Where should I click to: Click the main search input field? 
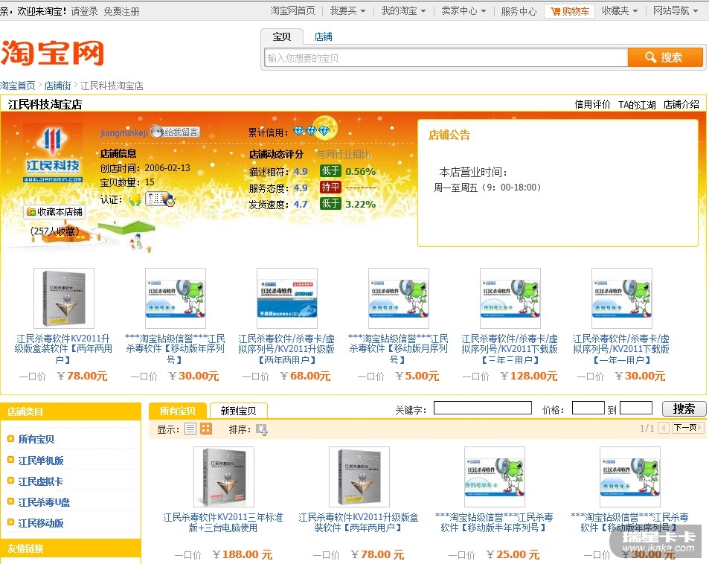pos(446,58)
